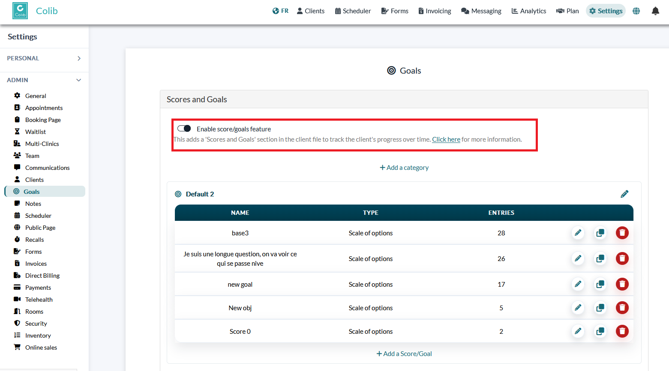Viewport: 669px width, 371px height.
Task: Open the Analytics top menu
Action: pos(529,11)
